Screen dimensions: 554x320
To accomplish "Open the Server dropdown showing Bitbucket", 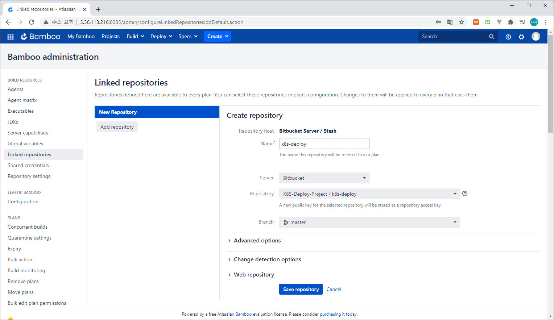I will tap(324, 178).
